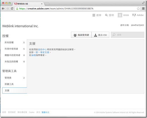Toggle fullscreen with window expand icon
This screenshot has height=118, width=147.
click(x=143, y=3)
